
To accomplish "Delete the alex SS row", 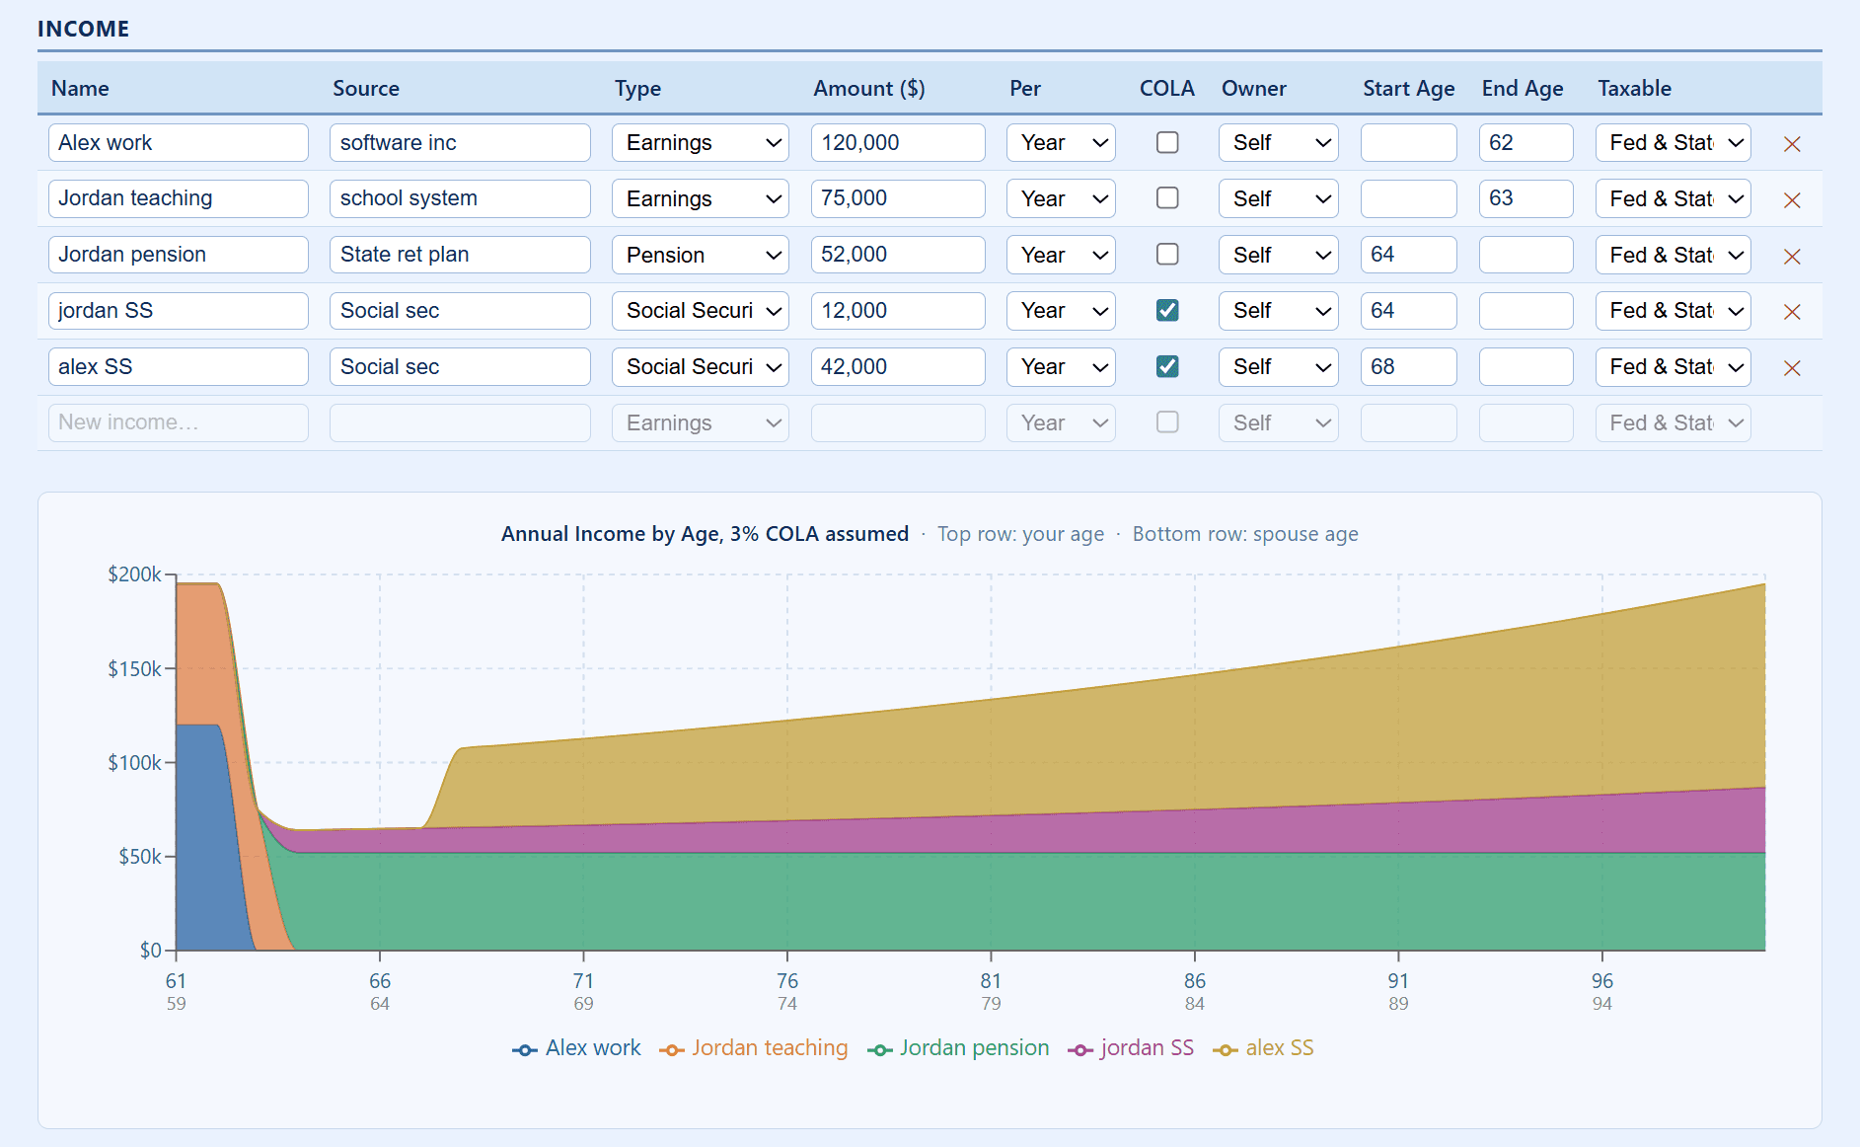I will [x=1791, y=367].
